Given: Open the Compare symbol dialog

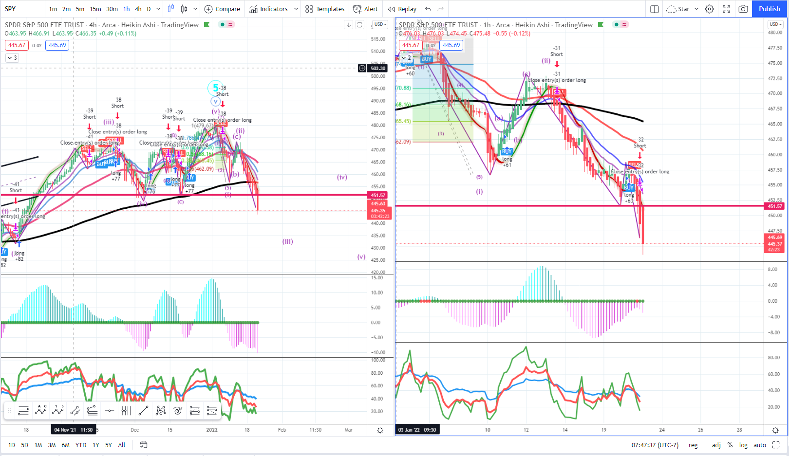Looking at the screenshot, I should (223, 9).
